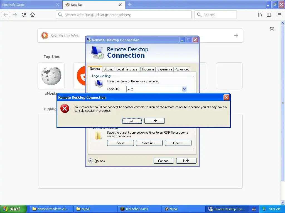Minimize the Remote Desktop Connection window
The width and height of the screenshot is (285, 213).
click(182, 40)
